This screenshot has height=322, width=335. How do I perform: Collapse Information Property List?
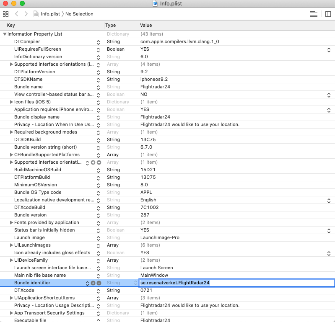coord(5,34)
